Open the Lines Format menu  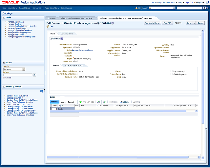72,102
